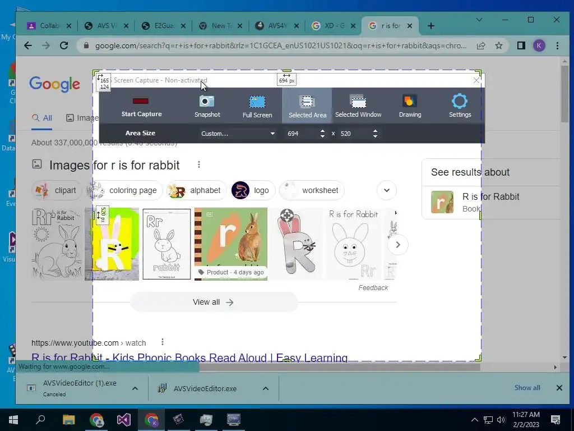Screen dimensions: 574x431
Task: Open three-dot options next to Images heading
Action: click(x=199, y=165)
